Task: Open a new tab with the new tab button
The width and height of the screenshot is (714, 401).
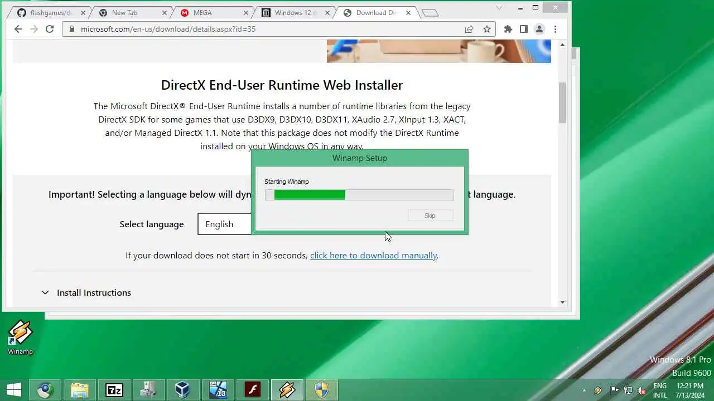Action: point(430,13)
